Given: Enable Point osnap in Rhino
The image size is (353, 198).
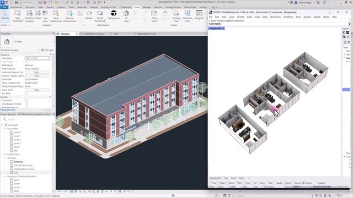Looking at the screenshot, I should (227, 183).
